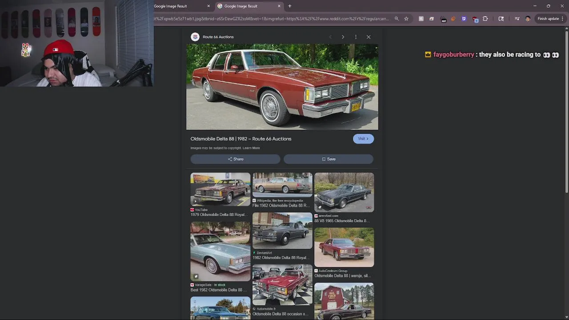
Task: Click '1979 Oldsmobile Delta 88 Royal...' caption
Action: (219, 215)
